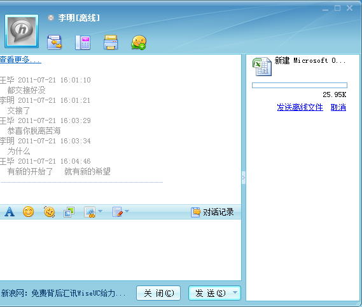Open the phone call icon

(x=83, y=42)
